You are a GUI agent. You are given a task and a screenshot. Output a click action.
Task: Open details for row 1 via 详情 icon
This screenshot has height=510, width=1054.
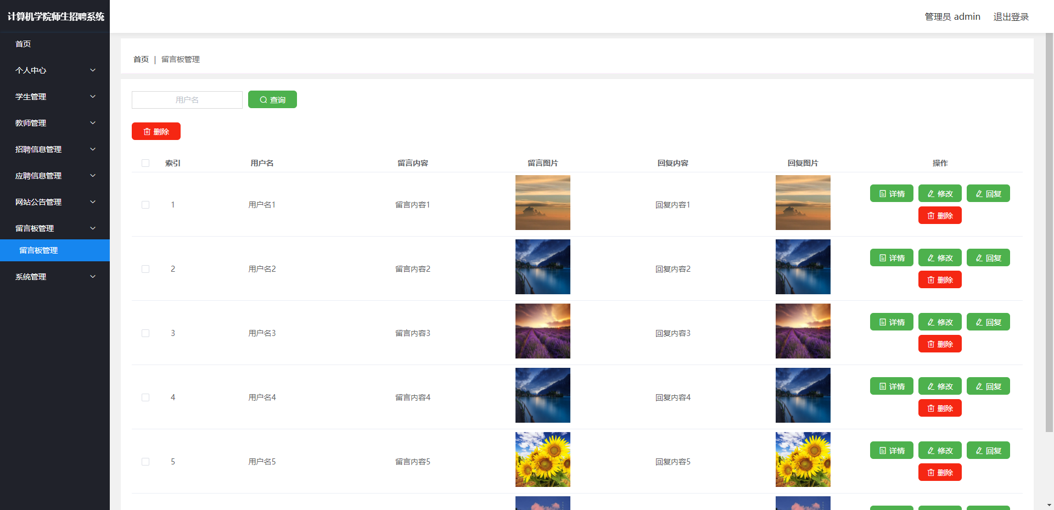click(883, 194)
